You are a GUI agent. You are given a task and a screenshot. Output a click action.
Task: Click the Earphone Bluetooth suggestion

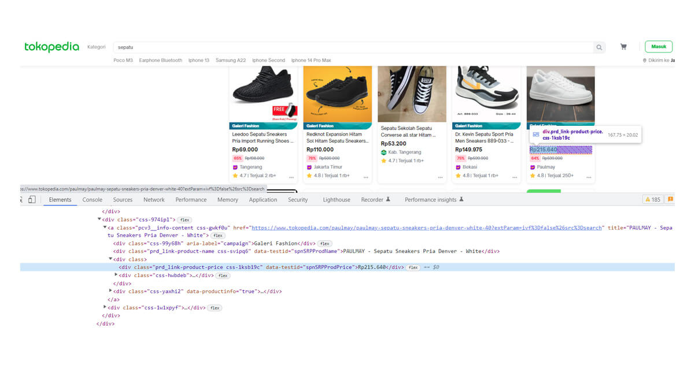click(x=161, y=61)
